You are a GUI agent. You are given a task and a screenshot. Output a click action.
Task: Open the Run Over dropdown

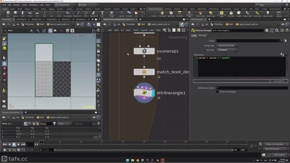tap(227, 50)
